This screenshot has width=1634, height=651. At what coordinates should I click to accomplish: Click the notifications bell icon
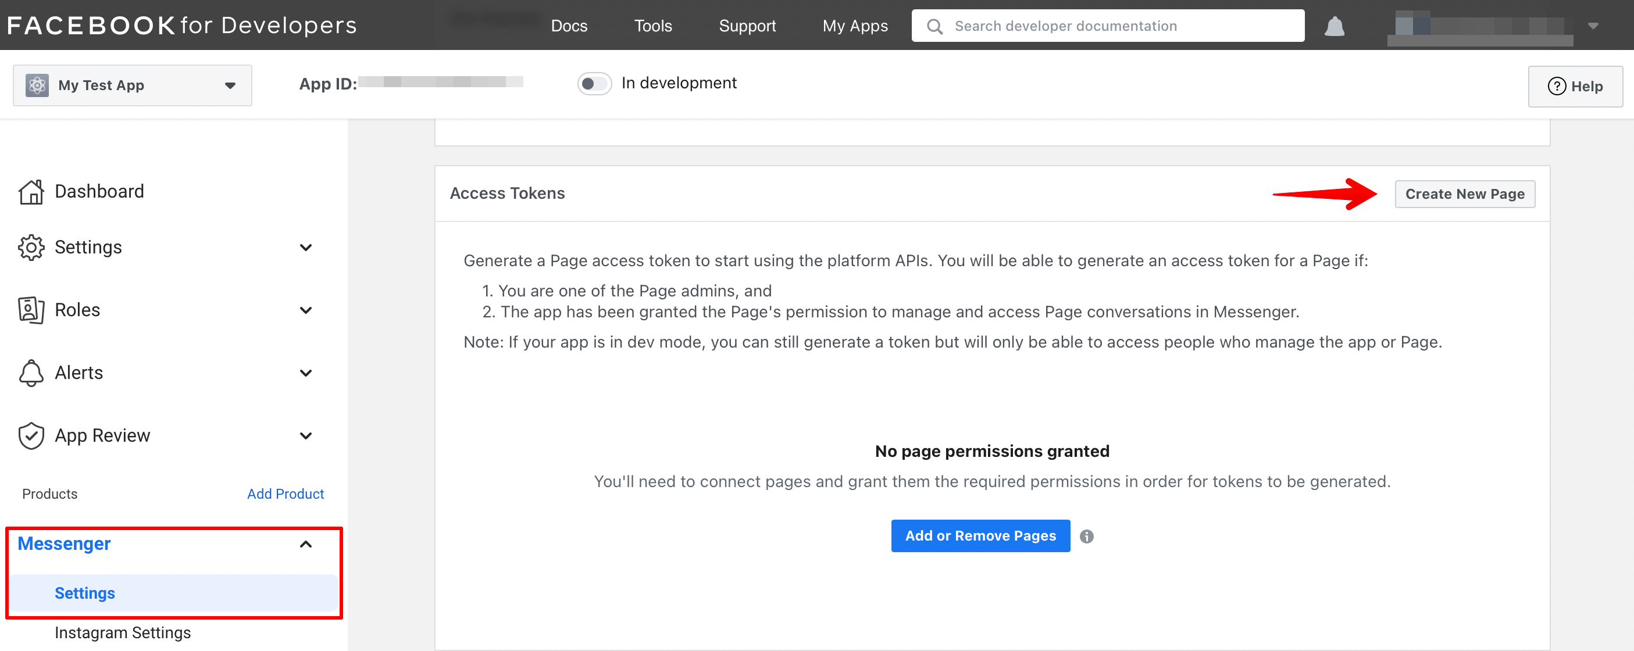tap(1334, 26)
